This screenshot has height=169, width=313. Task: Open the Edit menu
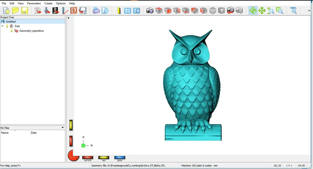pos(12,3)
